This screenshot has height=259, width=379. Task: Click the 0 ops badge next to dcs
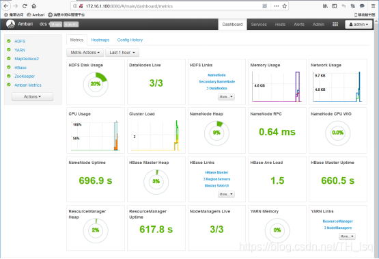point(56,25)
